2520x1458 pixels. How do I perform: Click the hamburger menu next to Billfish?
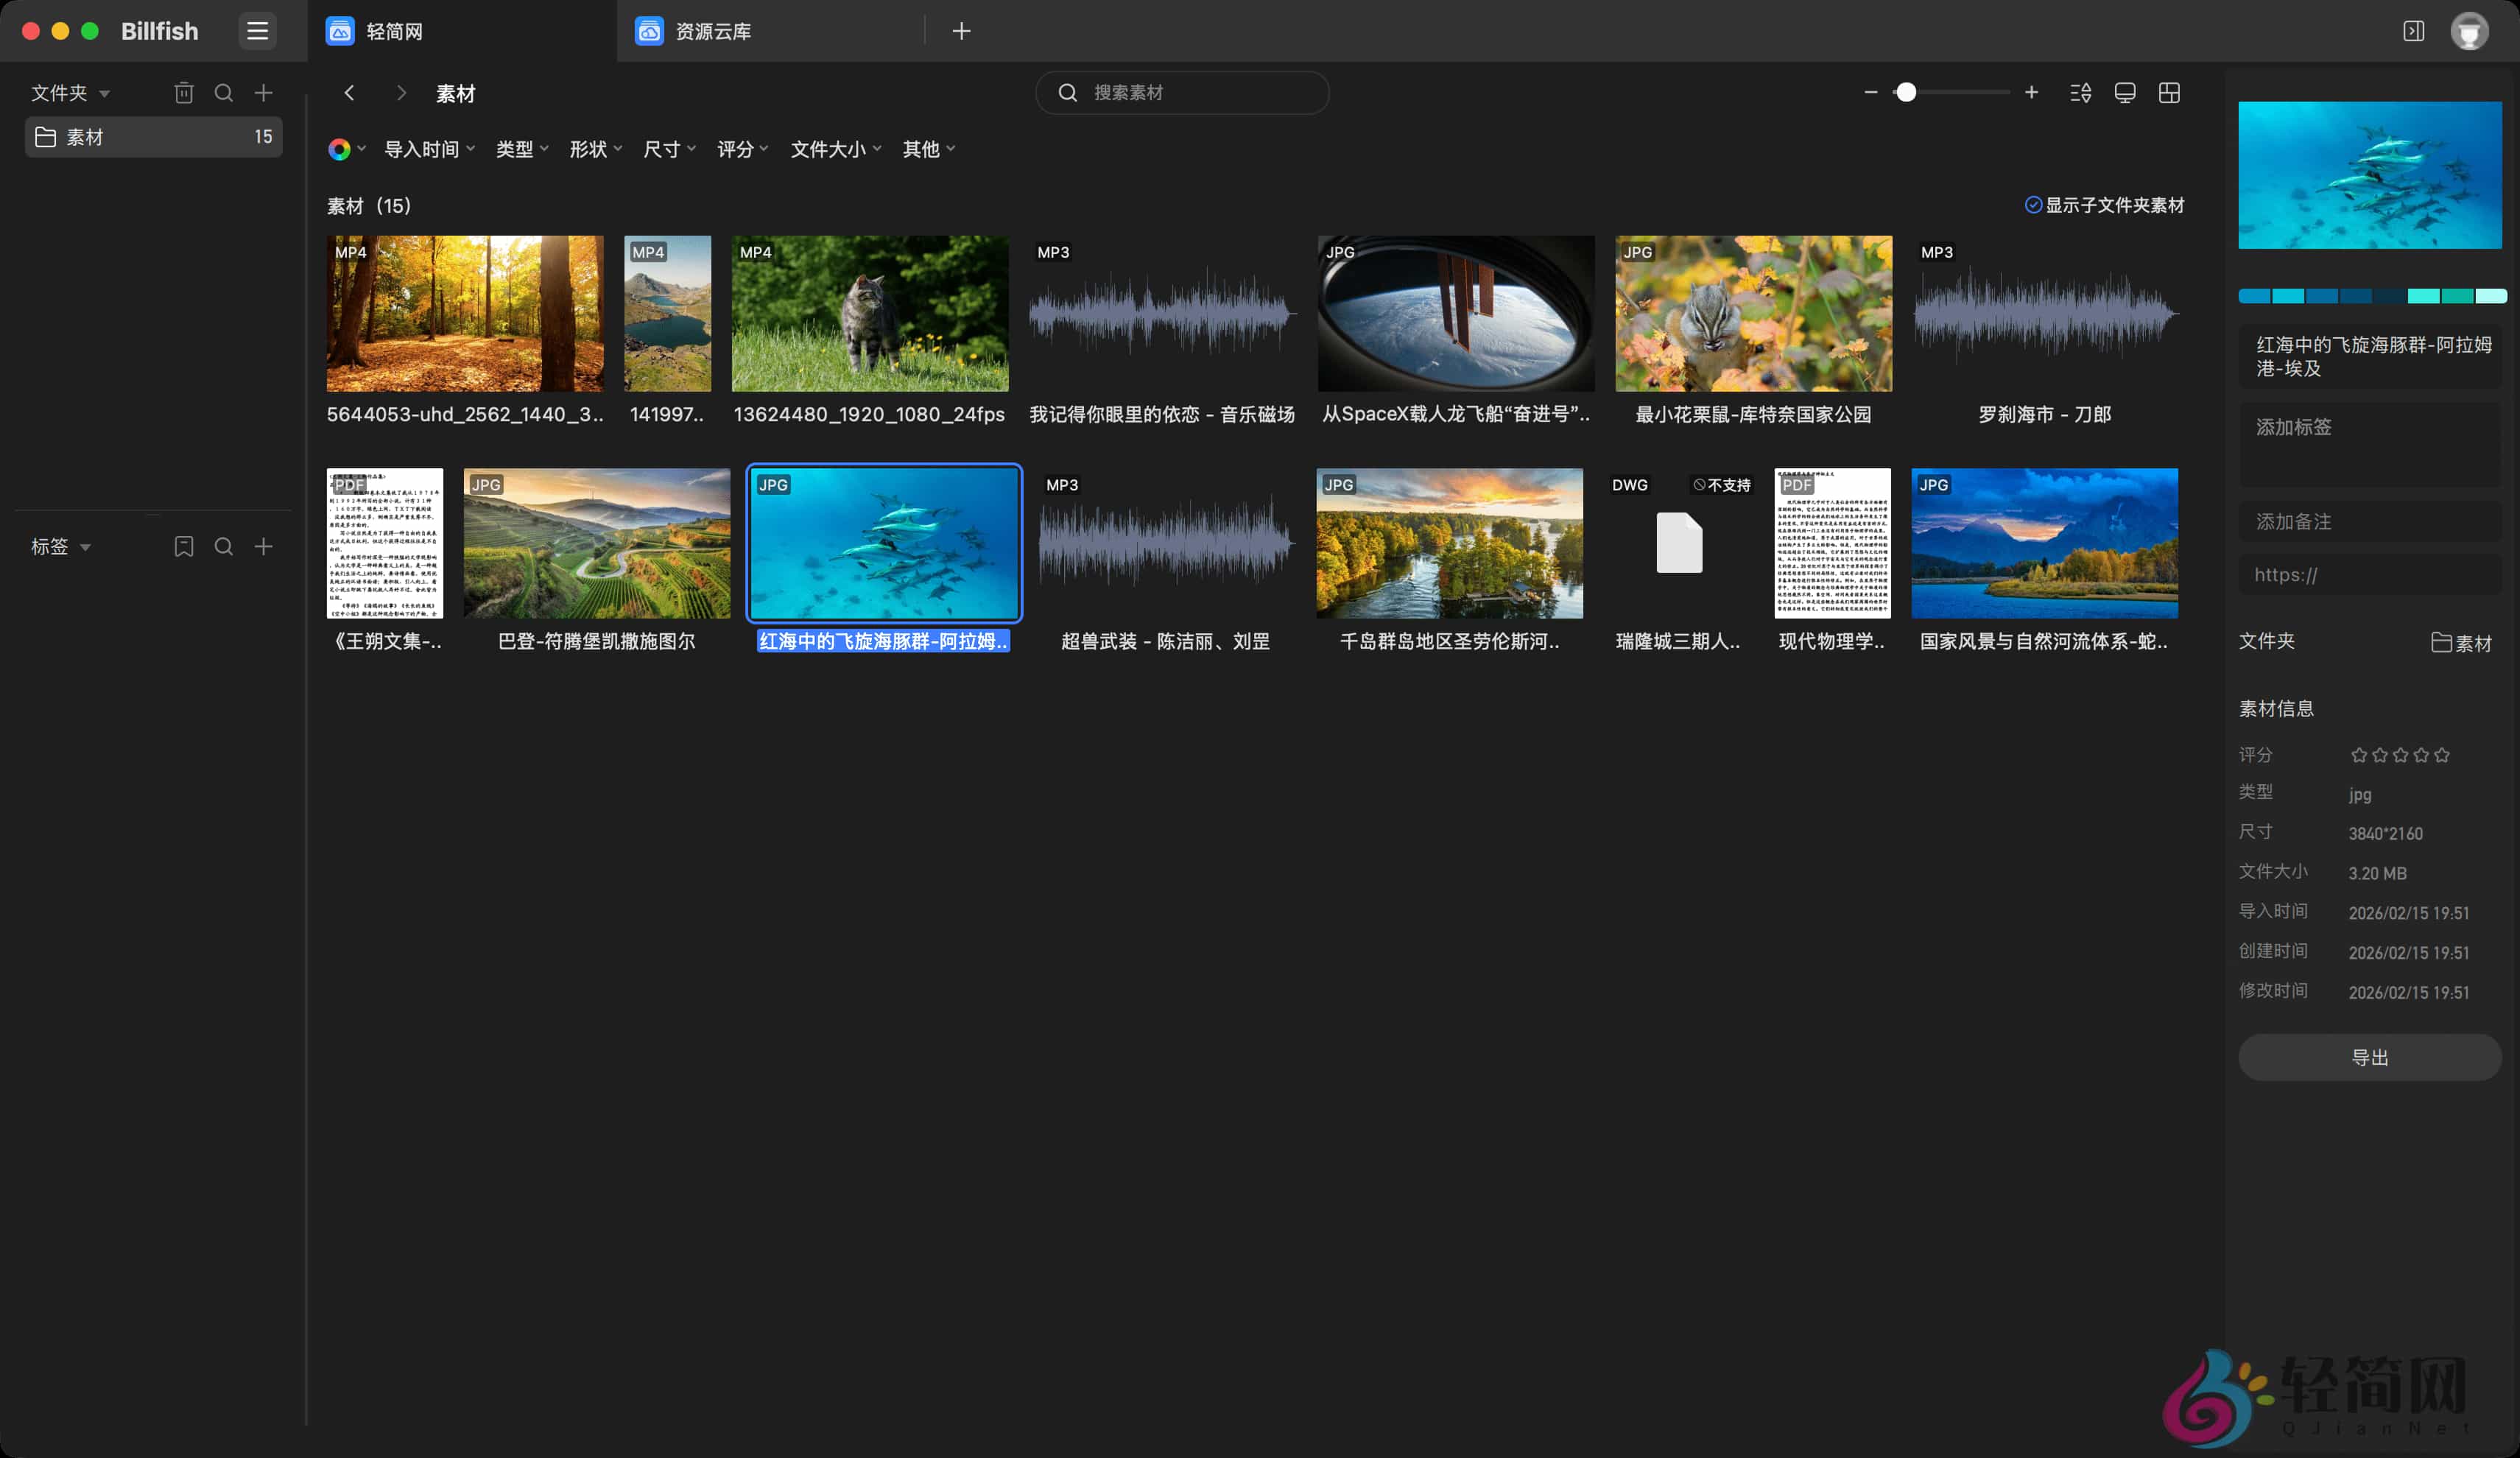(x=257, y=31)
